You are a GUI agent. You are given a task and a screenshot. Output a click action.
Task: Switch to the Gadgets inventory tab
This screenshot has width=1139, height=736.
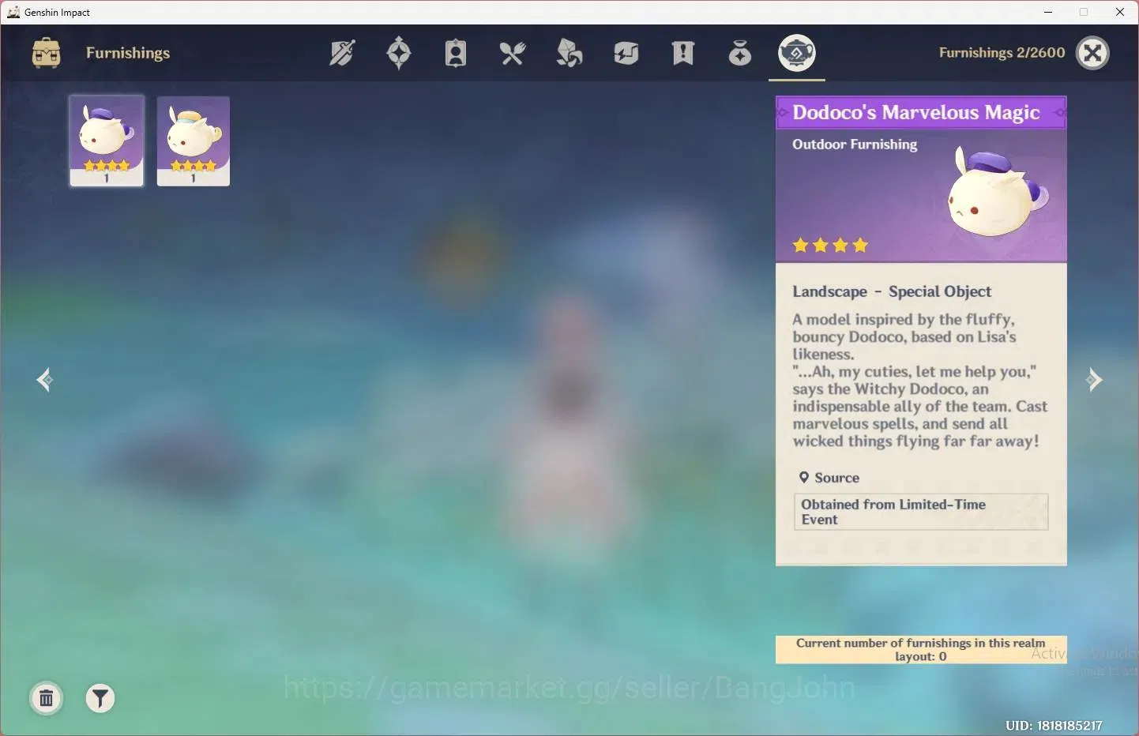[626, 53]
